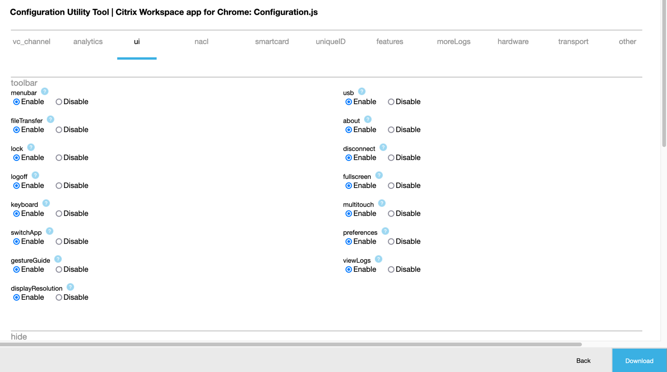This screenshot has height=372, width=667.
Task: Open the vc_channel configuration tab
Action: click(x=31, y=41)
